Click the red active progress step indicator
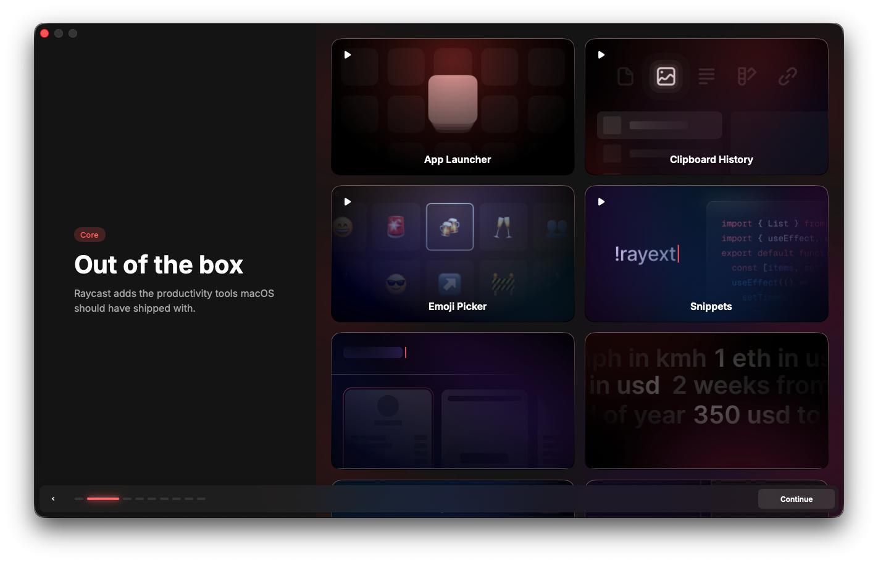Image resolution: width=878 pixels, height=563 pixels. (x=103, y=499)
